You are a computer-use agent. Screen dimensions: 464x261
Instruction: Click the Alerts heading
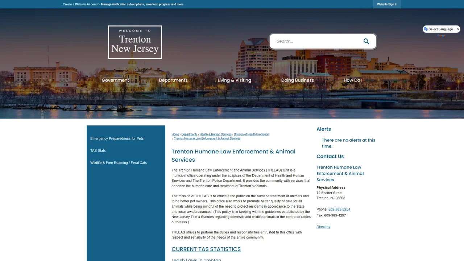click(324, 129)
